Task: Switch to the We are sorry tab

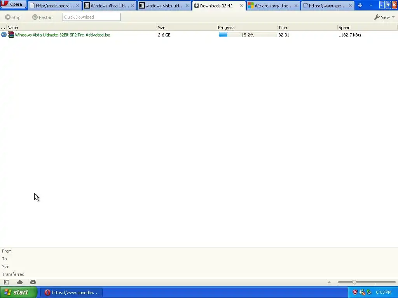Action: pos(273,5)
